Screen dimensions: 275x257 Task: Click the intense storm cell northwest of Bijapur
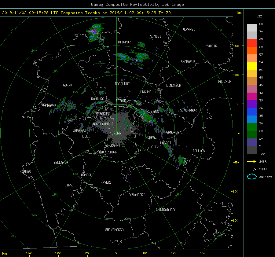95,32
